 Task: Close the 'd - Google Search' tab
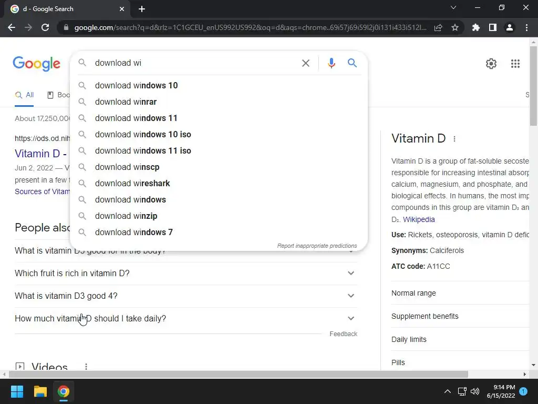tap(122, 9)
